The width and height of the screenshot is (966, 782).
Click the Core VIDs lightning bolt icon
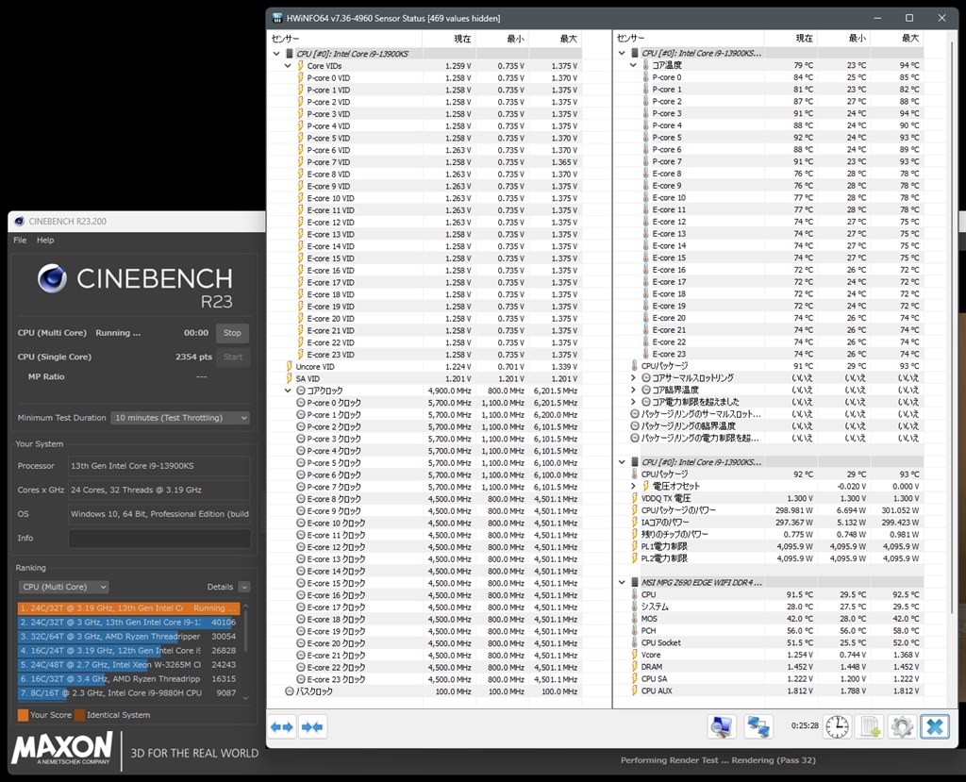pyautogui.click(x=301, y=66)
